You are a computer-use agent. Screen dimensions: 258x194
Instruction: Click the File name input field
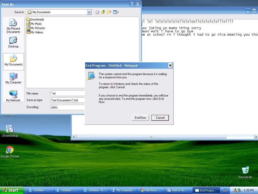[x=67, y=93]
